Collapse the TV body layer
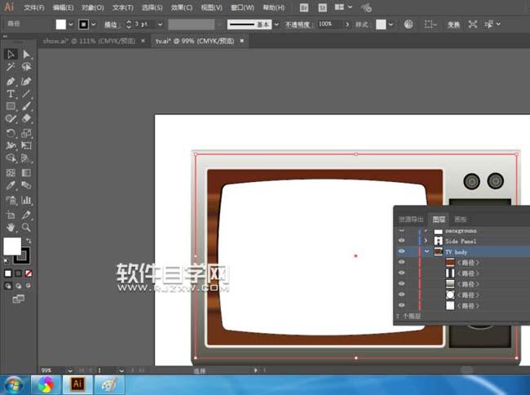Screen dimensions: 530x395 click(x=427, y=252)
